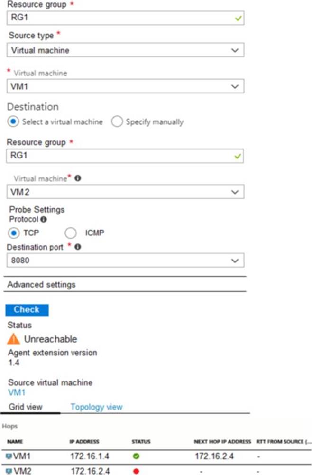Click the green status icon for VM1

(x=137, y=456)
